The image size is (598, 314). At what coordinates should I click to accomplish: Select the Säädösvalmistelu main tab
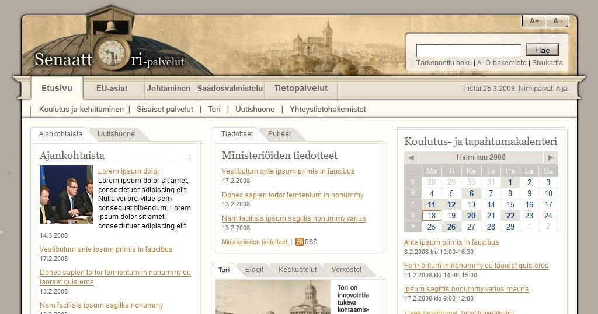click(x=230, y=88)
